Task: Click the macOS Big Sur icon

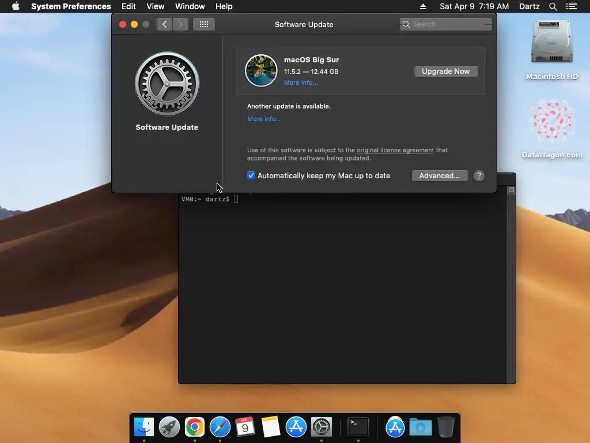Action: point(261,70)
